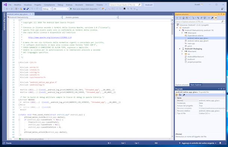Click the Alphabetical sort icon in Proprietà panel
228x147 pixels.
[x=180, y=95]
